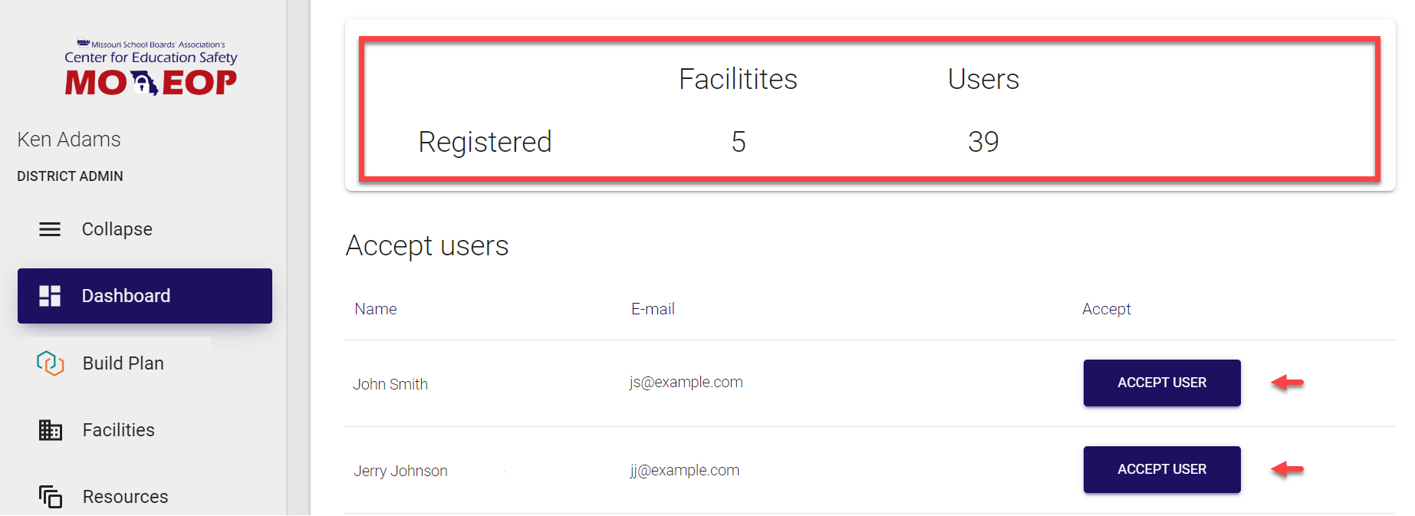Select the jj@example.com email address
This screenshot has width=1415, height=516.
(684, 470)
